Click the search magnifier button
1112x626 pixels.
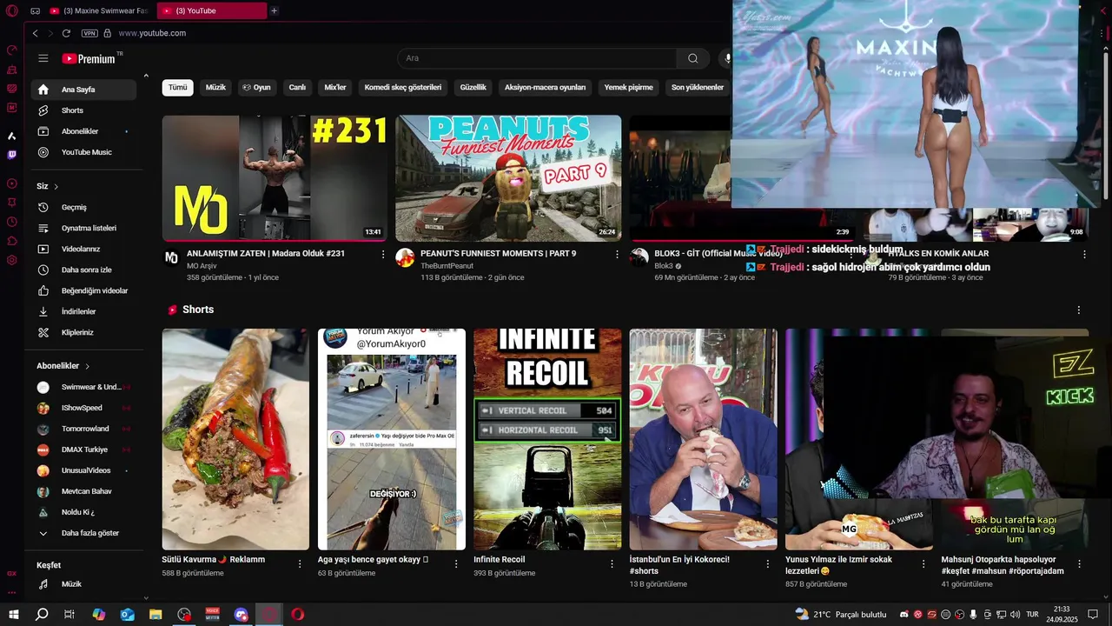coord(692,58)
